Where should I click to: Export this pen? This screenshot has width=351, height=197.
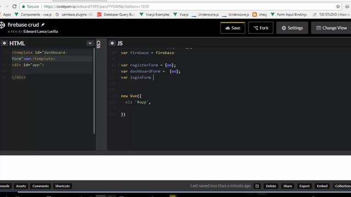tap(304, 186)
